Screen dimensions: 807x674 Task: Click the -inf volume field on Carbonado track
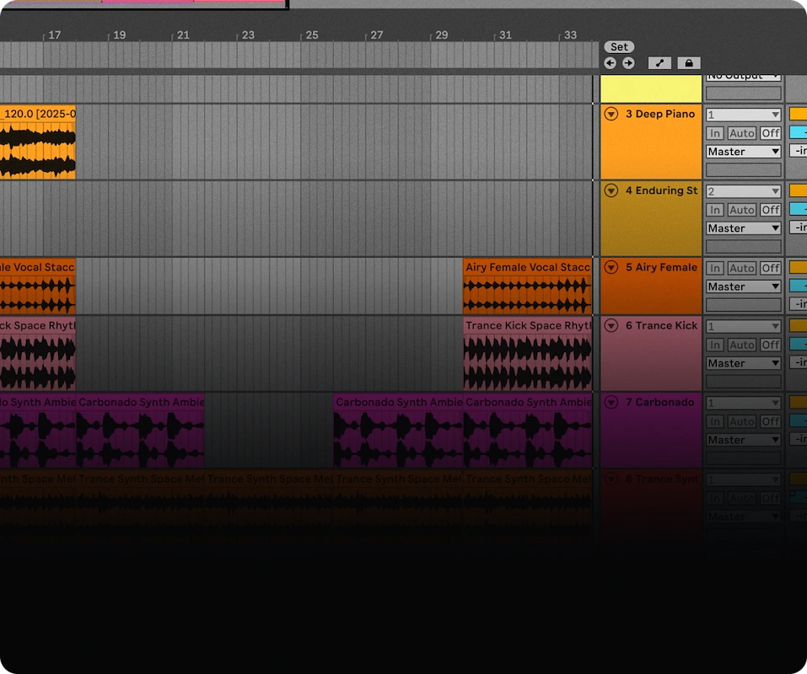(799, 439)
